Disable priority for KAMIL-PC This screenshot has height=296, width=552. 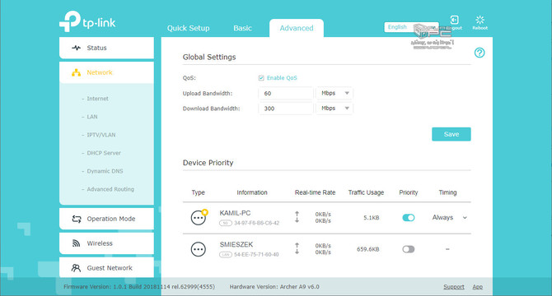point(409,218)
